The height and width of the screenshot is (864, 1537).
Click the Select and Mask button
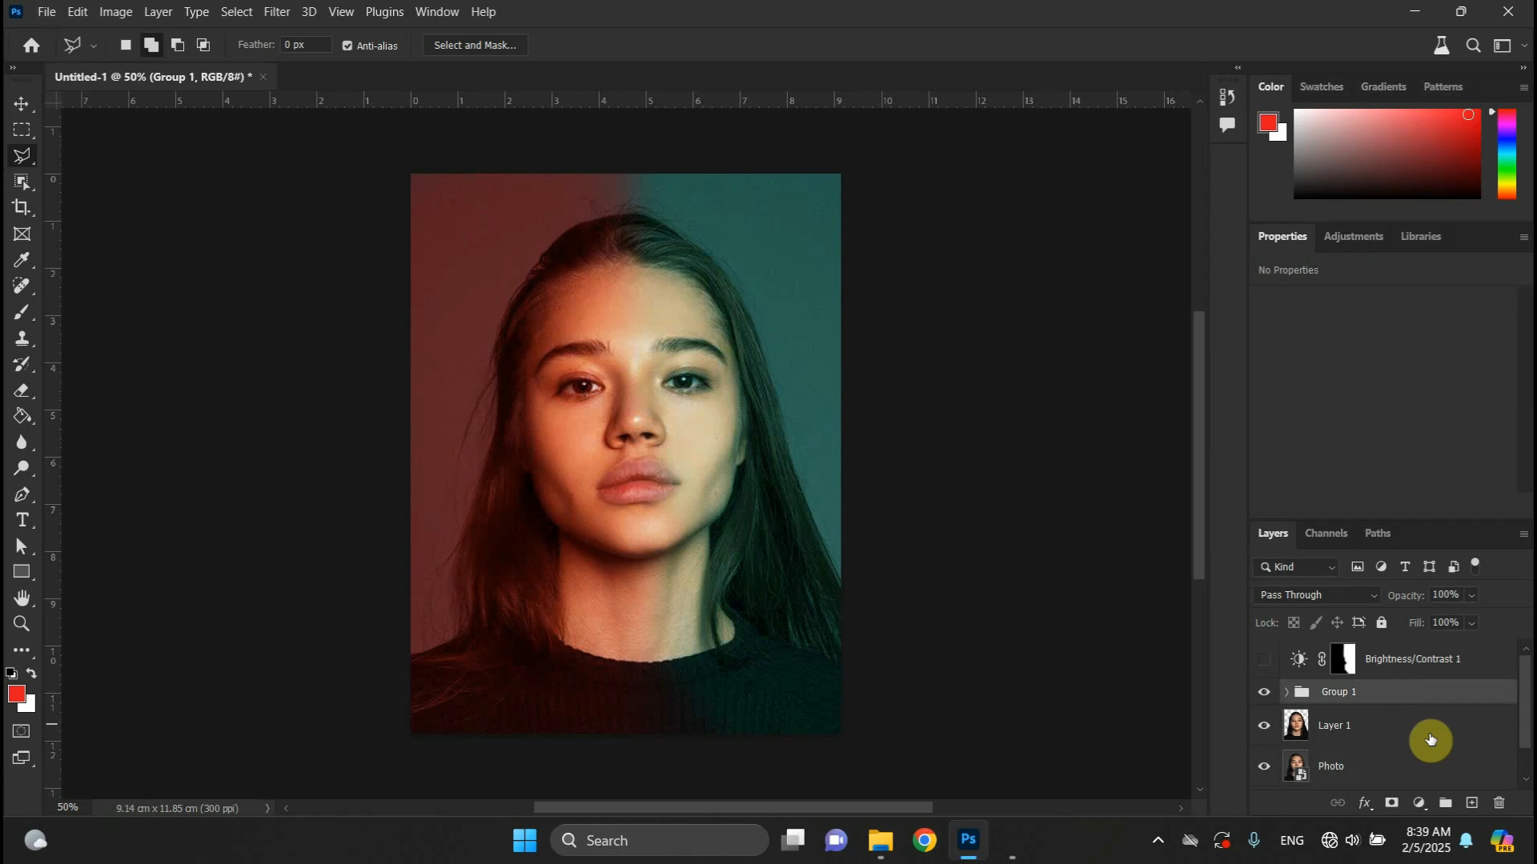click(x=475, y=46)
